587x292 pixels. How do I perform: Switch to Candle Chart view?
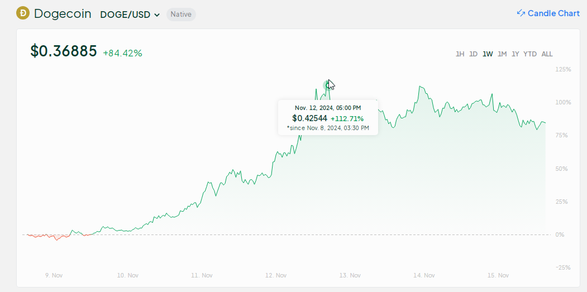tap(553, 13)
